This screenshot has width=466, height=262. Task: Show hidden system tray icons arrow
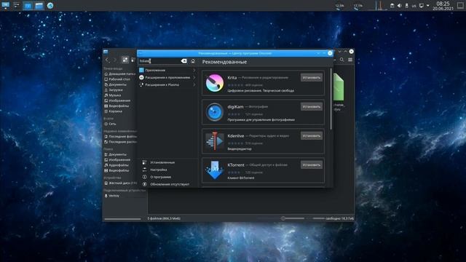[428, 5]
